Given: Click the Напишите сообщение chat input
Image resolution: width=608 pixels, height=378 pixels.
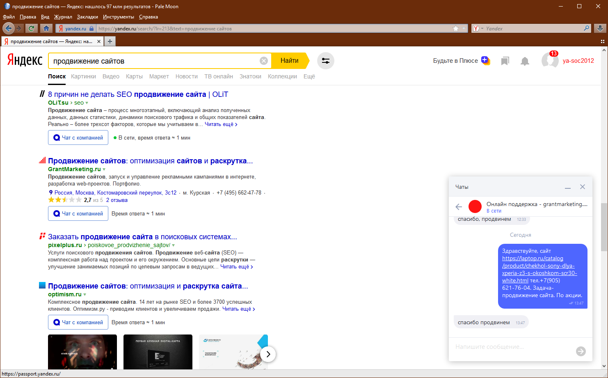Looking at the screenshot, I should click(513, 347).
